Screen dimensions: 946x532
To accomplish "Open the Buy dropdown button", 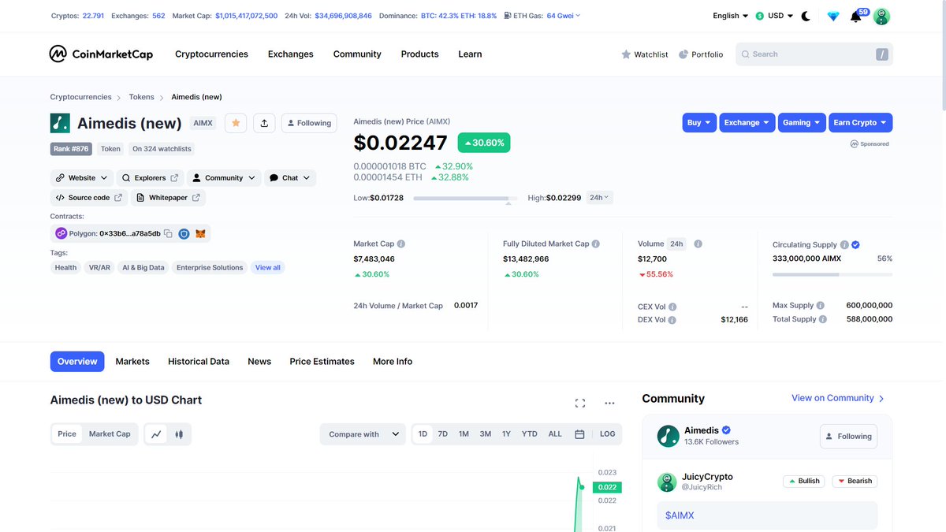I will (x=699, y=123).
